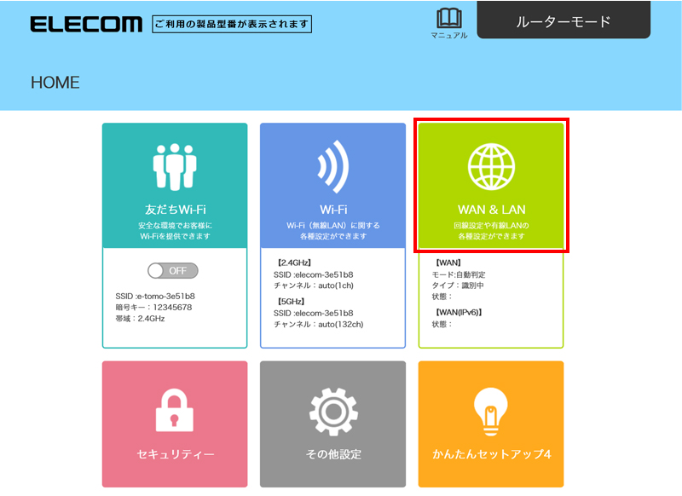
Task: Click the マニュアル label text
Action: [449, 35]
